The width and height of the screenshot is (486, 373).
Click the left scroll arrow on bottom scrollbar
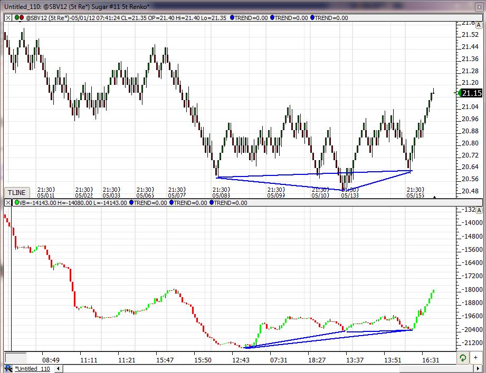[x=58, y=369]
